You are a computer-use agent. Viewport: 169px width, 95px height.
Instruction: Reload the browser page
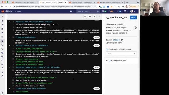[10, 7]
